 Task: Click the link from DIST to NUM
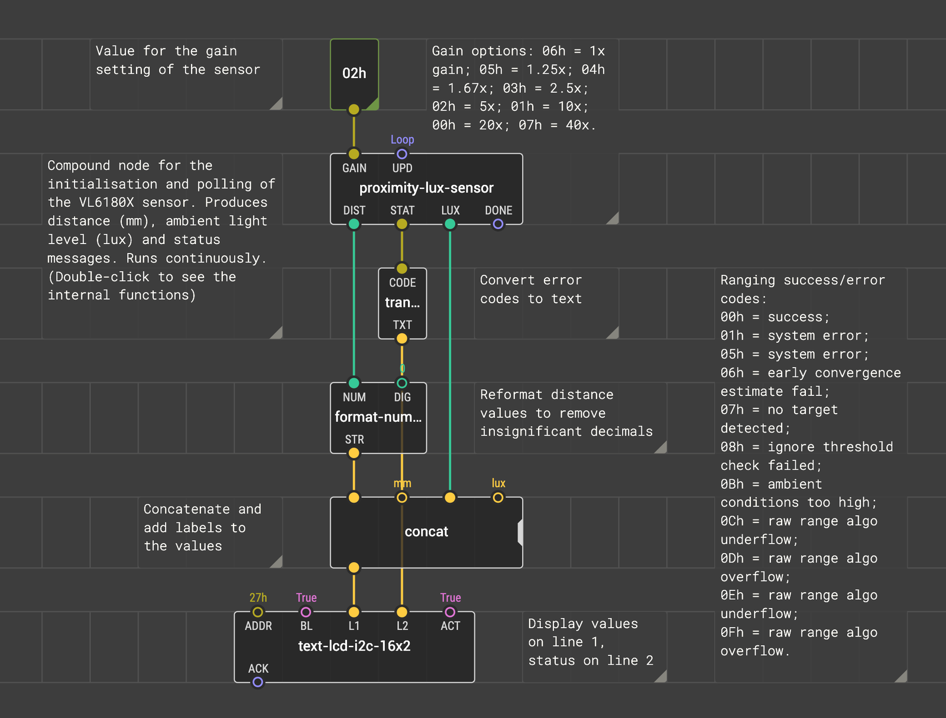point(354,304)
